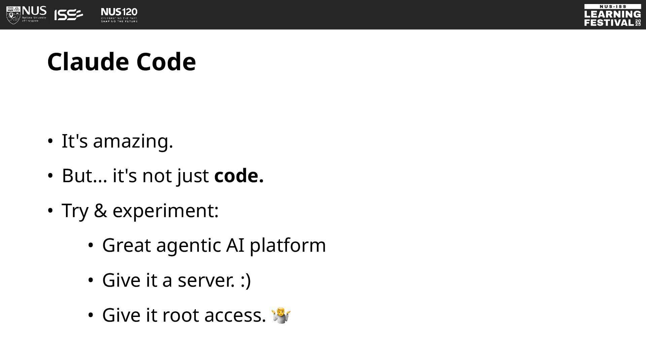This screenshot has height=363, width=646.
Task: Click the bold word "code."
Action: 239,175
